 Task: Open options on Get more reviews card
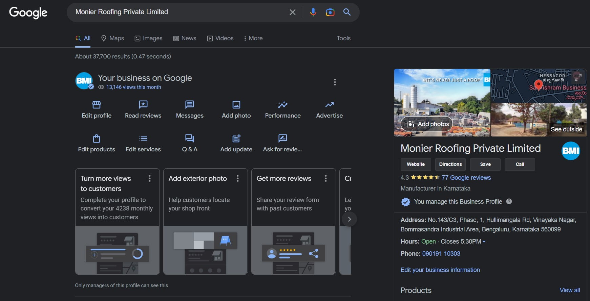click(326, 178)
